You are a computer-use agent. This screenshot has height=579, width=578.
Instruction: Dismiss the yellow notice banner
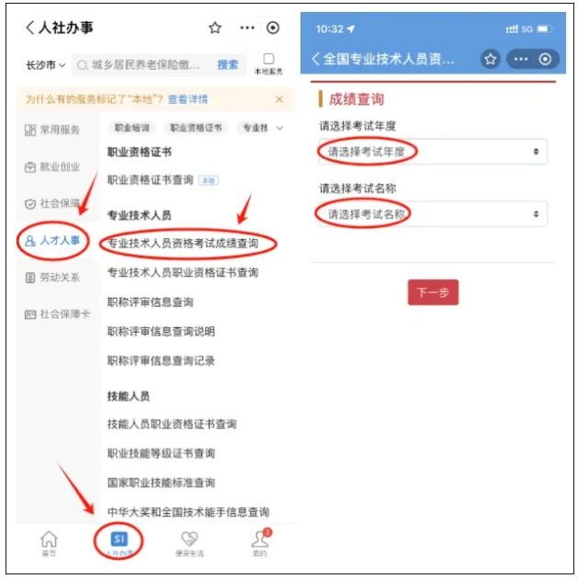point(279,99)
